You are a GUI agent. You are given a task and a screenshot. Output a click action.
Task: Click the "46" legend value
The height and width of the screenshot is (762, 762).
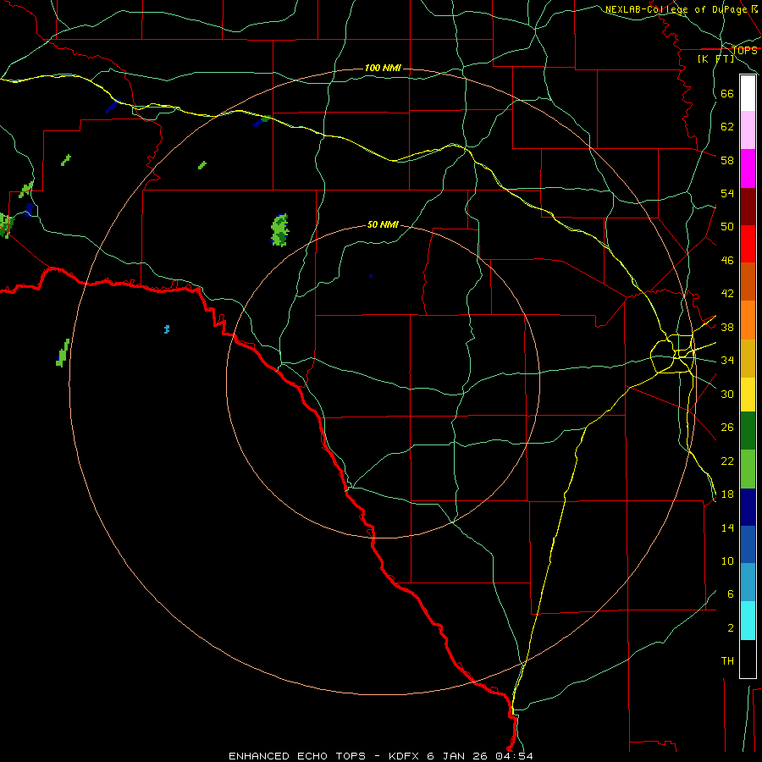(x=727, y=261)
